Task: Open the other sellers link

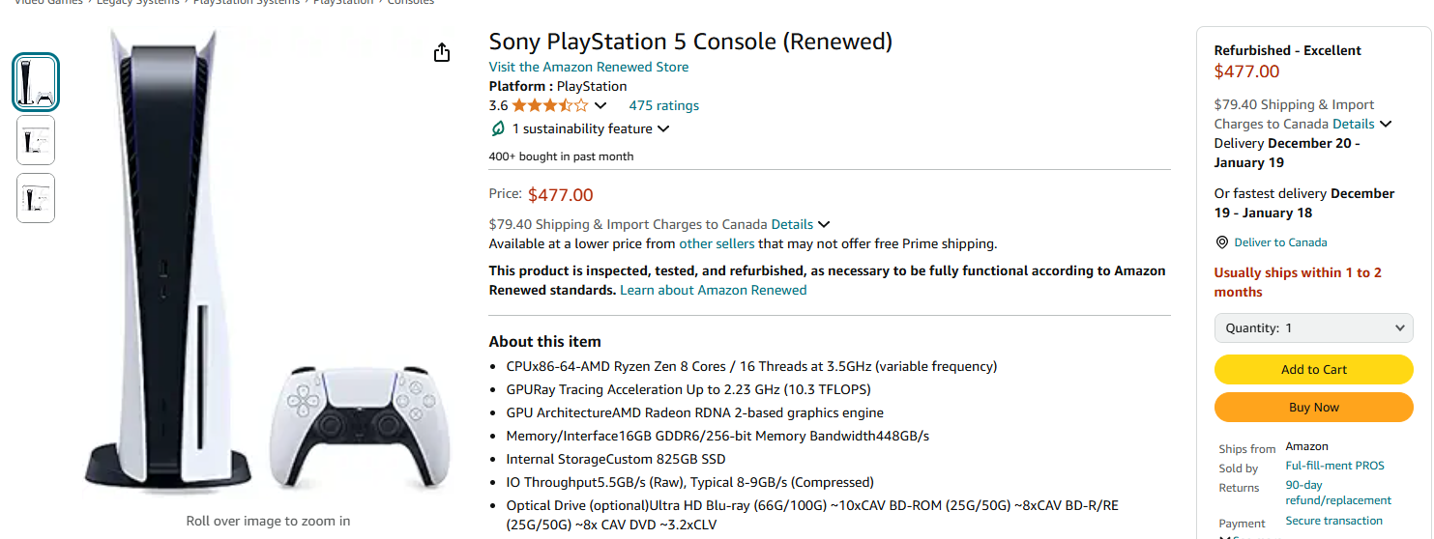Action: point(717,243)
